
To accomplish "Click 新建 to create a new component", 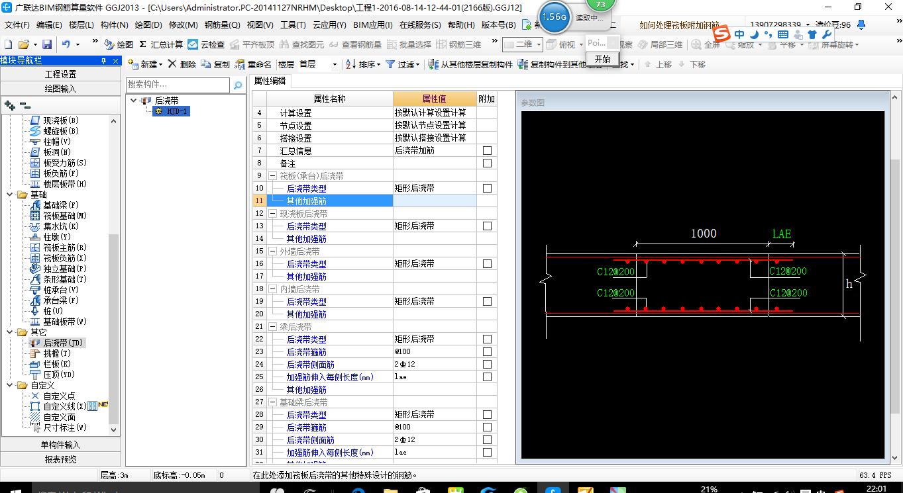I will point(145,64).
